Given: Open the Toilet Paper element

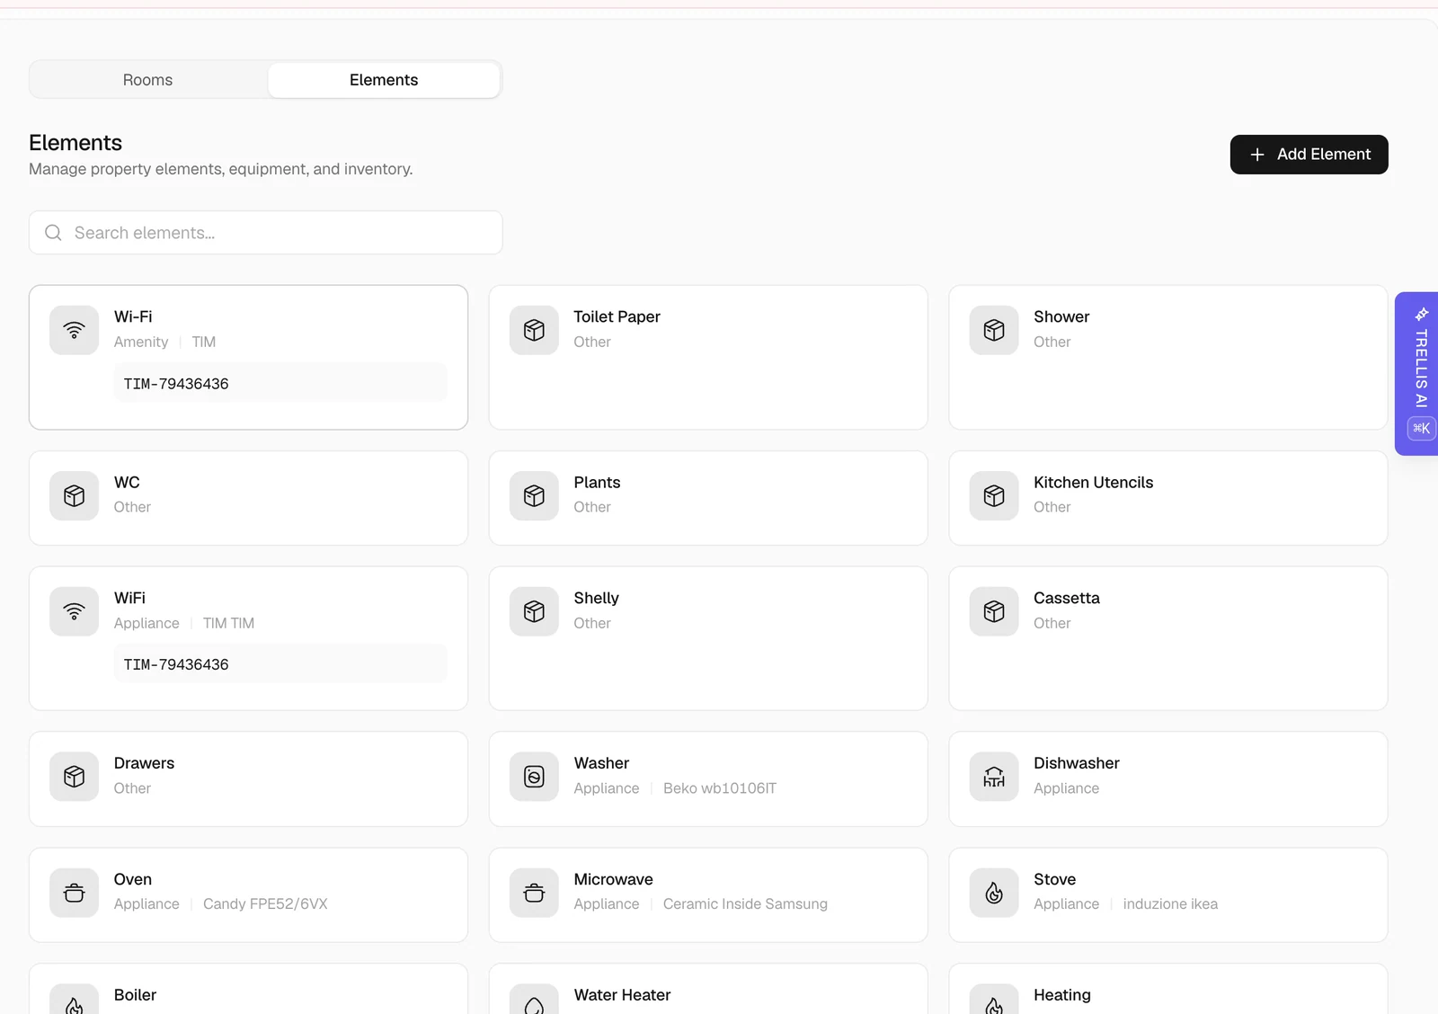Looking at the screenshot, I should tap(708, 358).
